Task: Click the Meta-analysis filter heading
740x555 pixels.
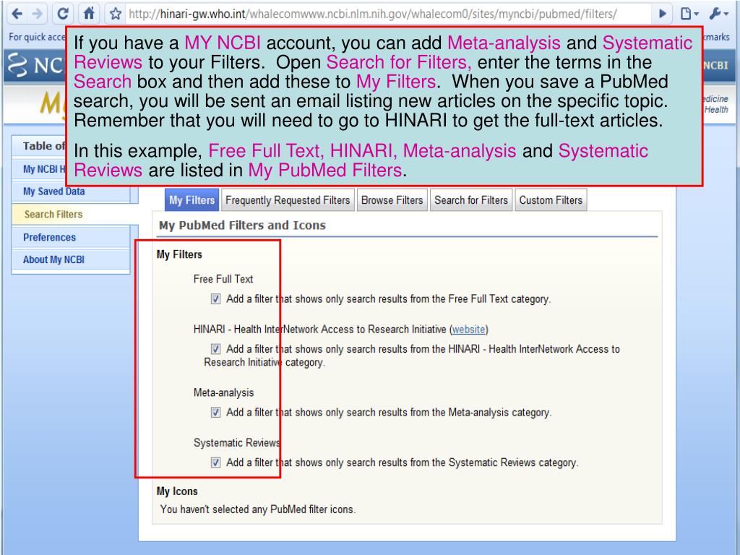Action: (x=224, y=392)
